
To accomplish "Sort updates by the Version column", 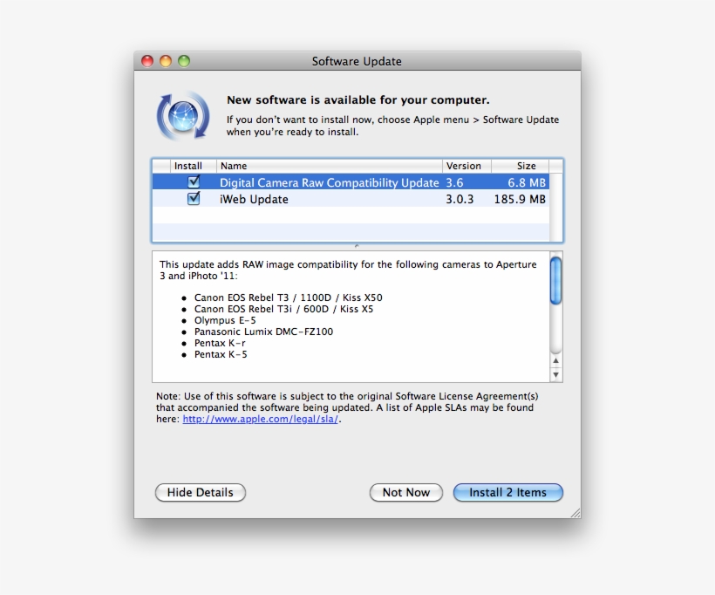I will click(466, 166).
